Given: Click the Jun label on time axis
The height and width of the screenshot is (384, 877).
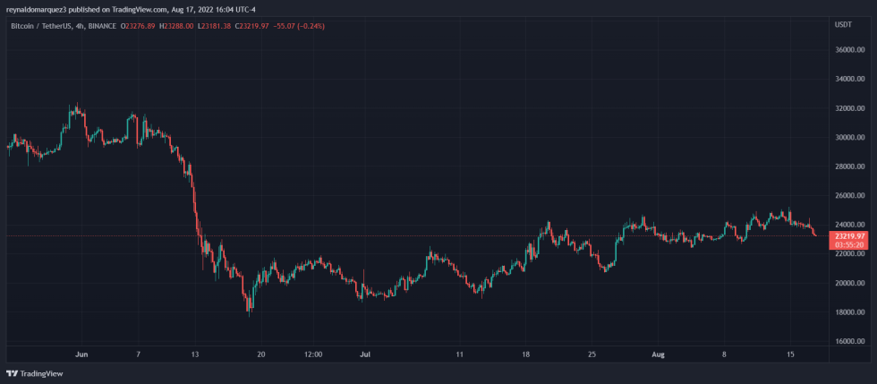Looking at the screenshot, I should [x=82, y=354].
